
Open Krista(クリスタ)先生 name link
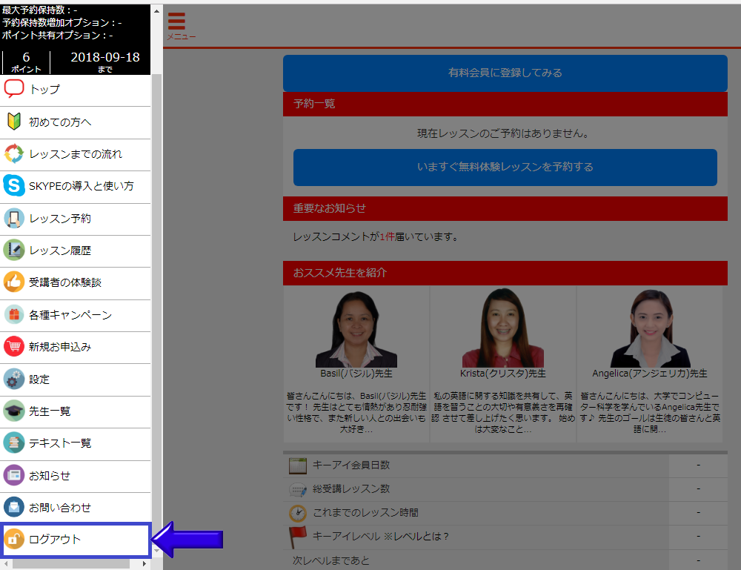[x=503, y=374]
